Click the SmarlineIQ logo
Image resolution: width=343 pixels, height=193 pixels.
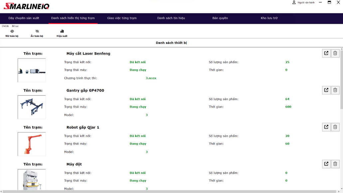(27, 6)
